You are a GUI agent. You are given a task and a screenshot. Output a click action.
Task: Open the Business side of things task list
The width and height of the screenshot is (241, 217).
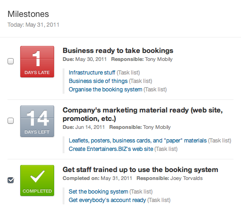coord(98,81)
